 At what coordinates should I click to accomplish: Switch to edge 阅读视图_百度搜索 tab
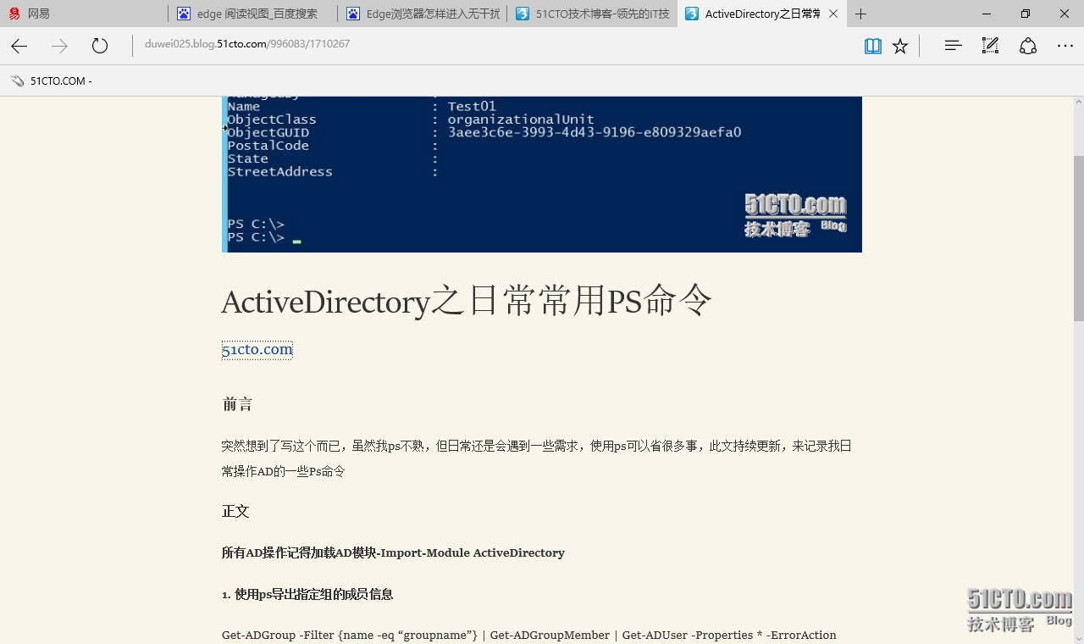253,14
